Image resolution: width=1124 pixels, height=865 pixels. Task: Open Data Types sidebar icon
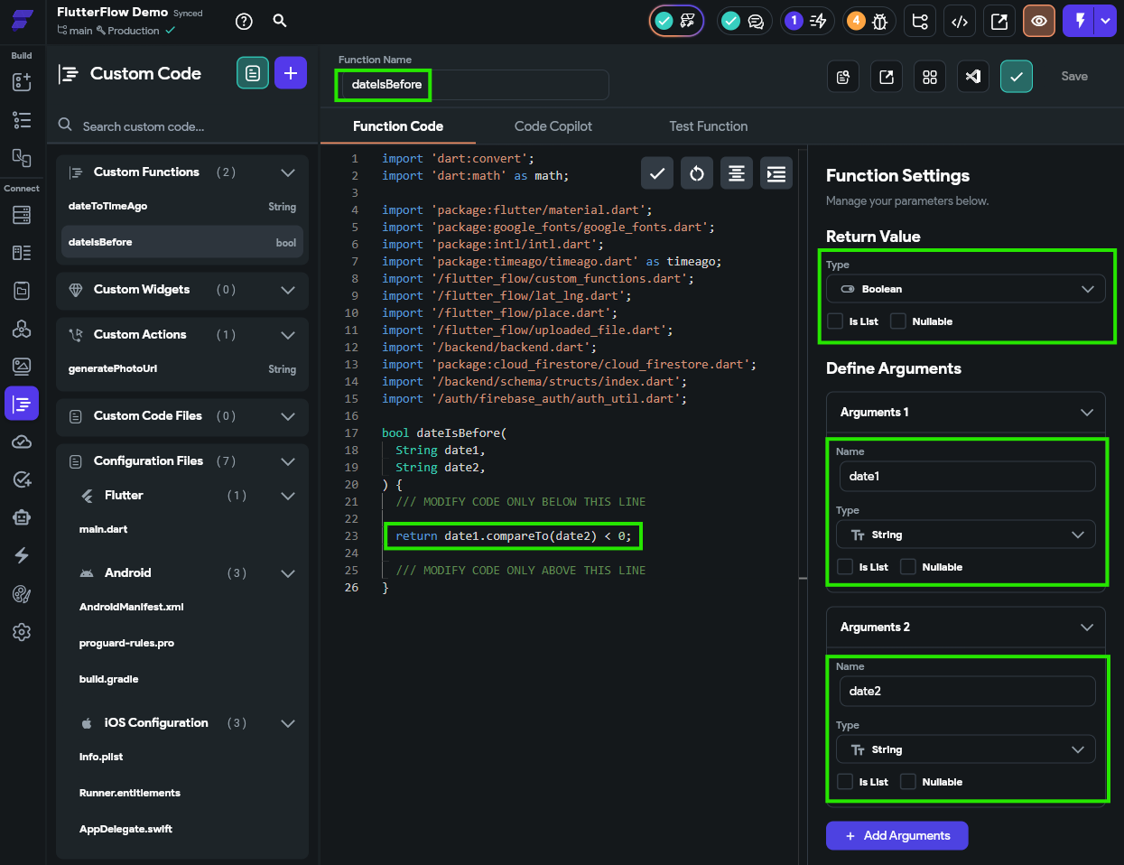point(22,253)
